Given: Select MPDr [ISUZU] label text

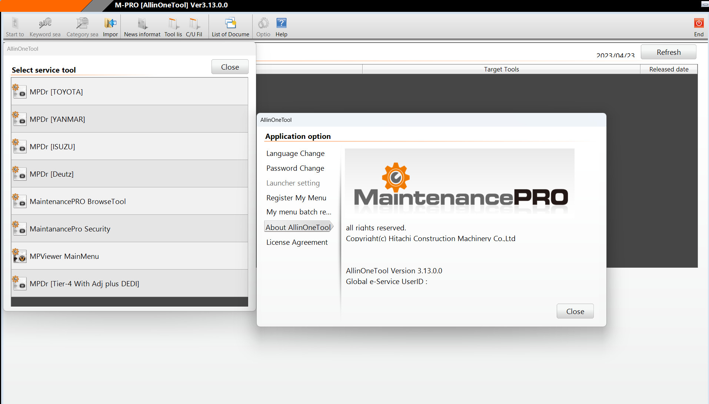Looking at the screenshot, I should [x=52, y=147].
